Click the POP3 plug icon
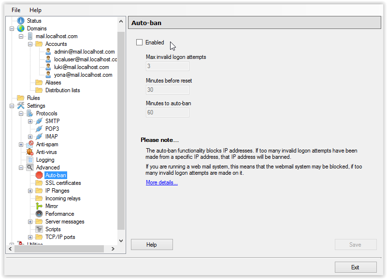This screenshot has height=279, width=387. [x=39, y=129]
